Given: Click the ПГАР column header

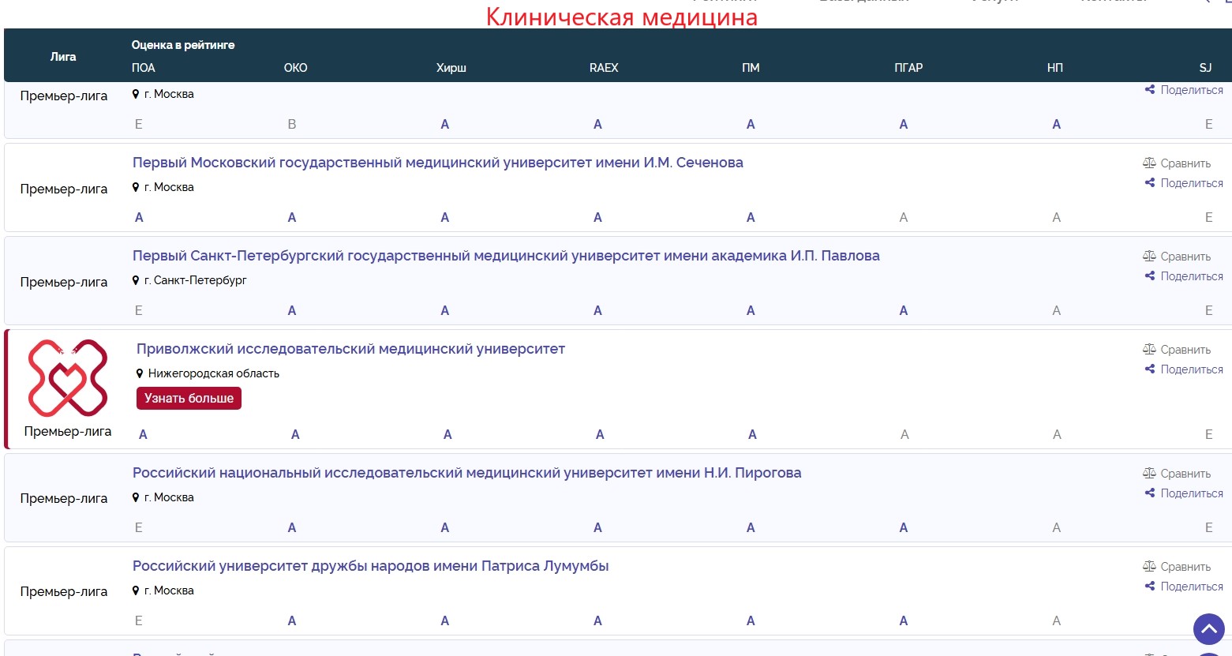Looking at the screenshot, I should point(908,68).
